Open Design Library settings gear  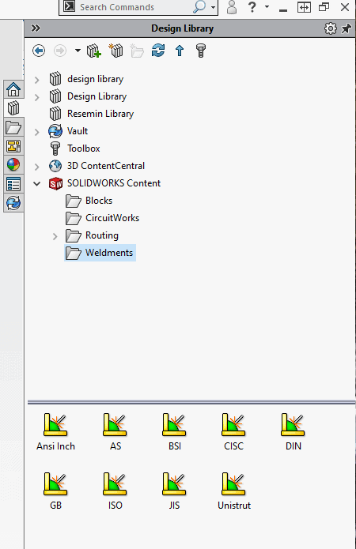(x=331, y=28)
